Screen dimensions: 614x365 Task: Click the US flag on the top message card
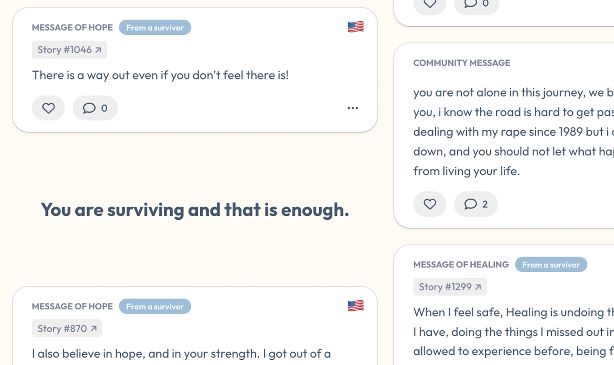(x=355, y=27)
